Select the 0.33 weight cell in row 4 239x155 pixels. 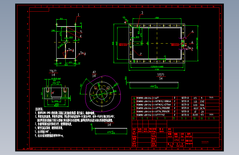pyautogui.click(x=195, y=105)
